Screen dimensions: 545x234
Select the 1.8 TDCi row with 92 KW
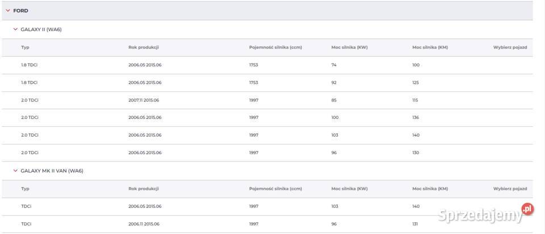[x=267, y=83]
